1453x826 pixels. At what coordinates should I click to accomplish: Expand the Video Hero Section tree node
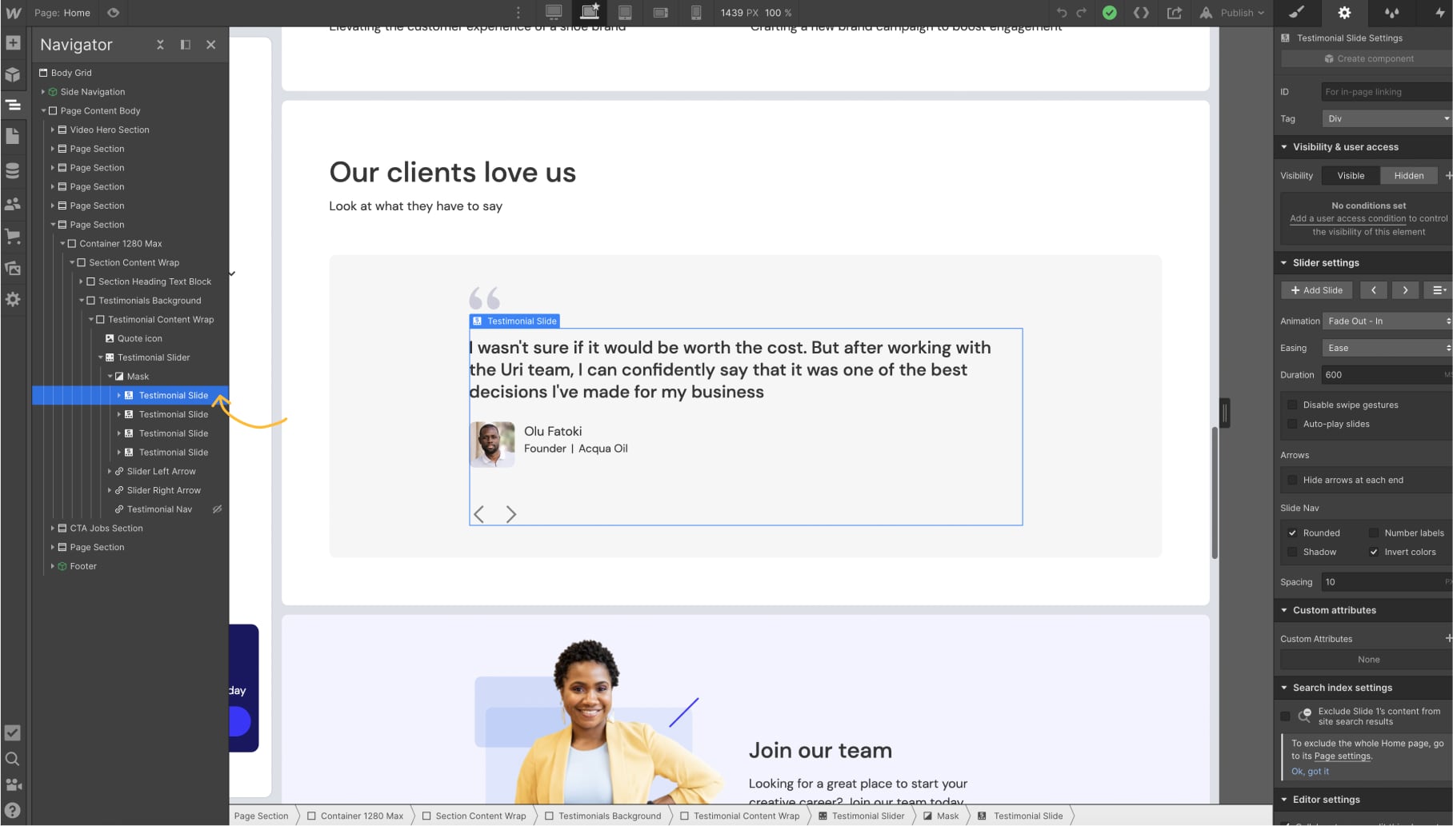pyautogui.click(x=53, y=130)
